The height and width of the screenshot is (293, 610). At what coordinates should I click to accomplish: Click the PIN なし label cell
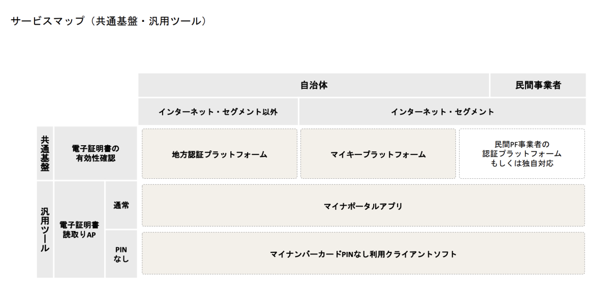(x=121, y=254)
